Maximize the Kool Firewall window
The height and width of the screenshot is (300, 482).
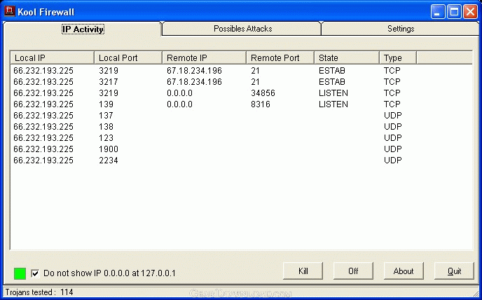pos(454,12)
